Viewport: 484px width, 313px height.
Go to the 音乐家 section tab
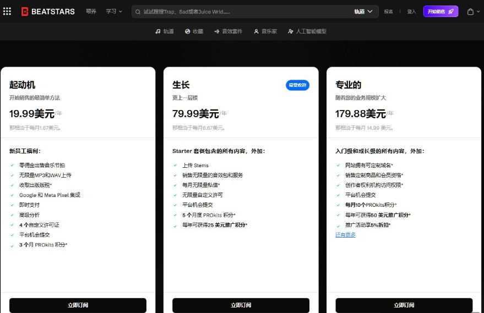point(265,31)
